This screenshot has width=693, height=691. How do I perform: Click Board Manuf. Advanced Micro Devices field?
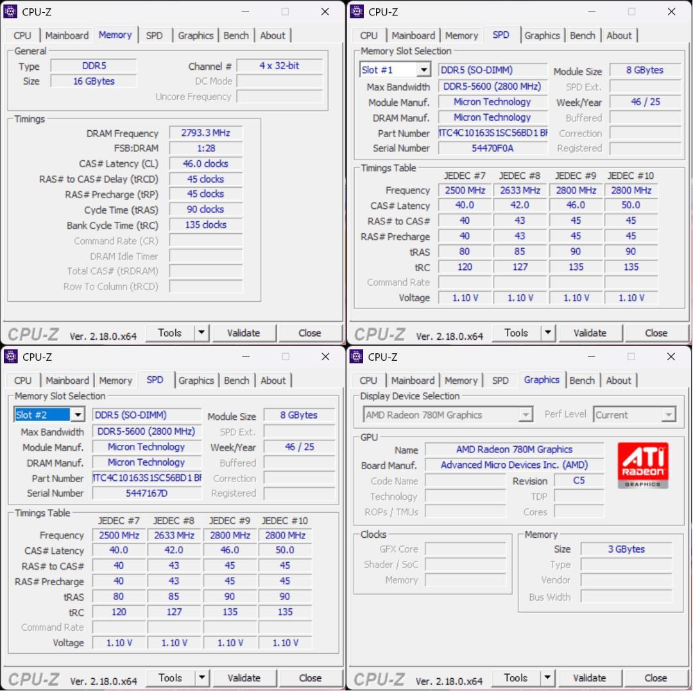click(x=515, y=465)
